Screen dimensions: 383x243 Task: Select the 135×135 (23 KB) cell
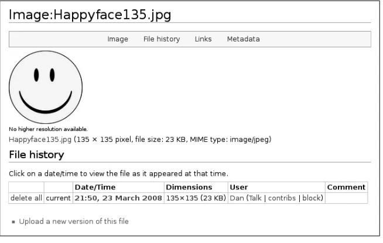196,198
